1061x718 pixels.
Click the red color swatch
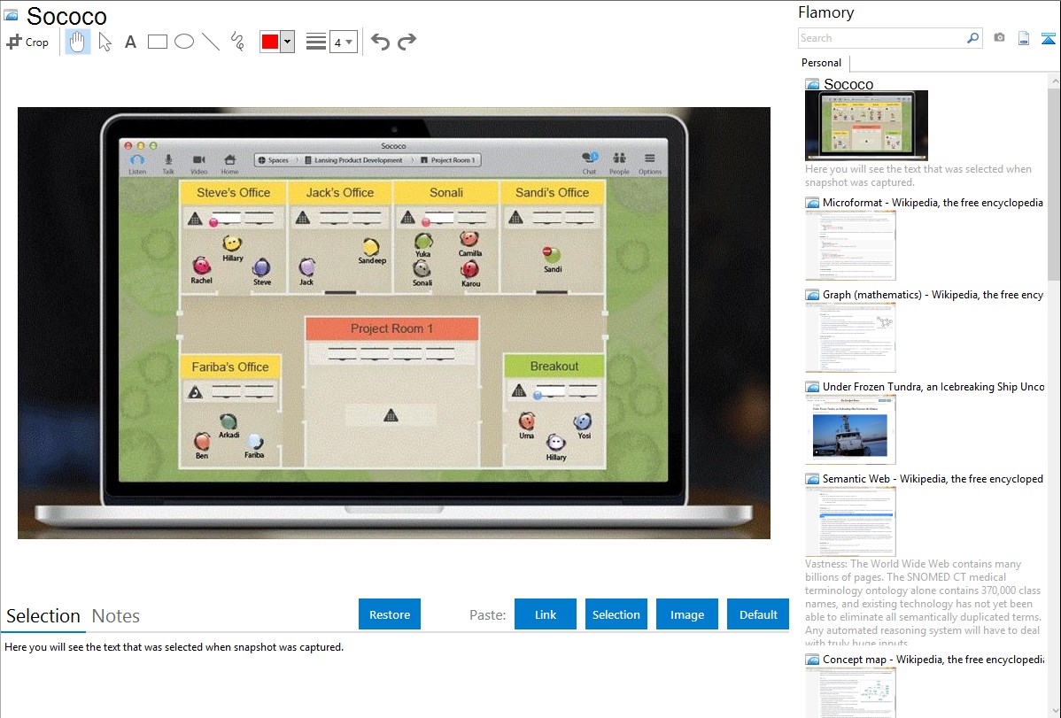270,42
